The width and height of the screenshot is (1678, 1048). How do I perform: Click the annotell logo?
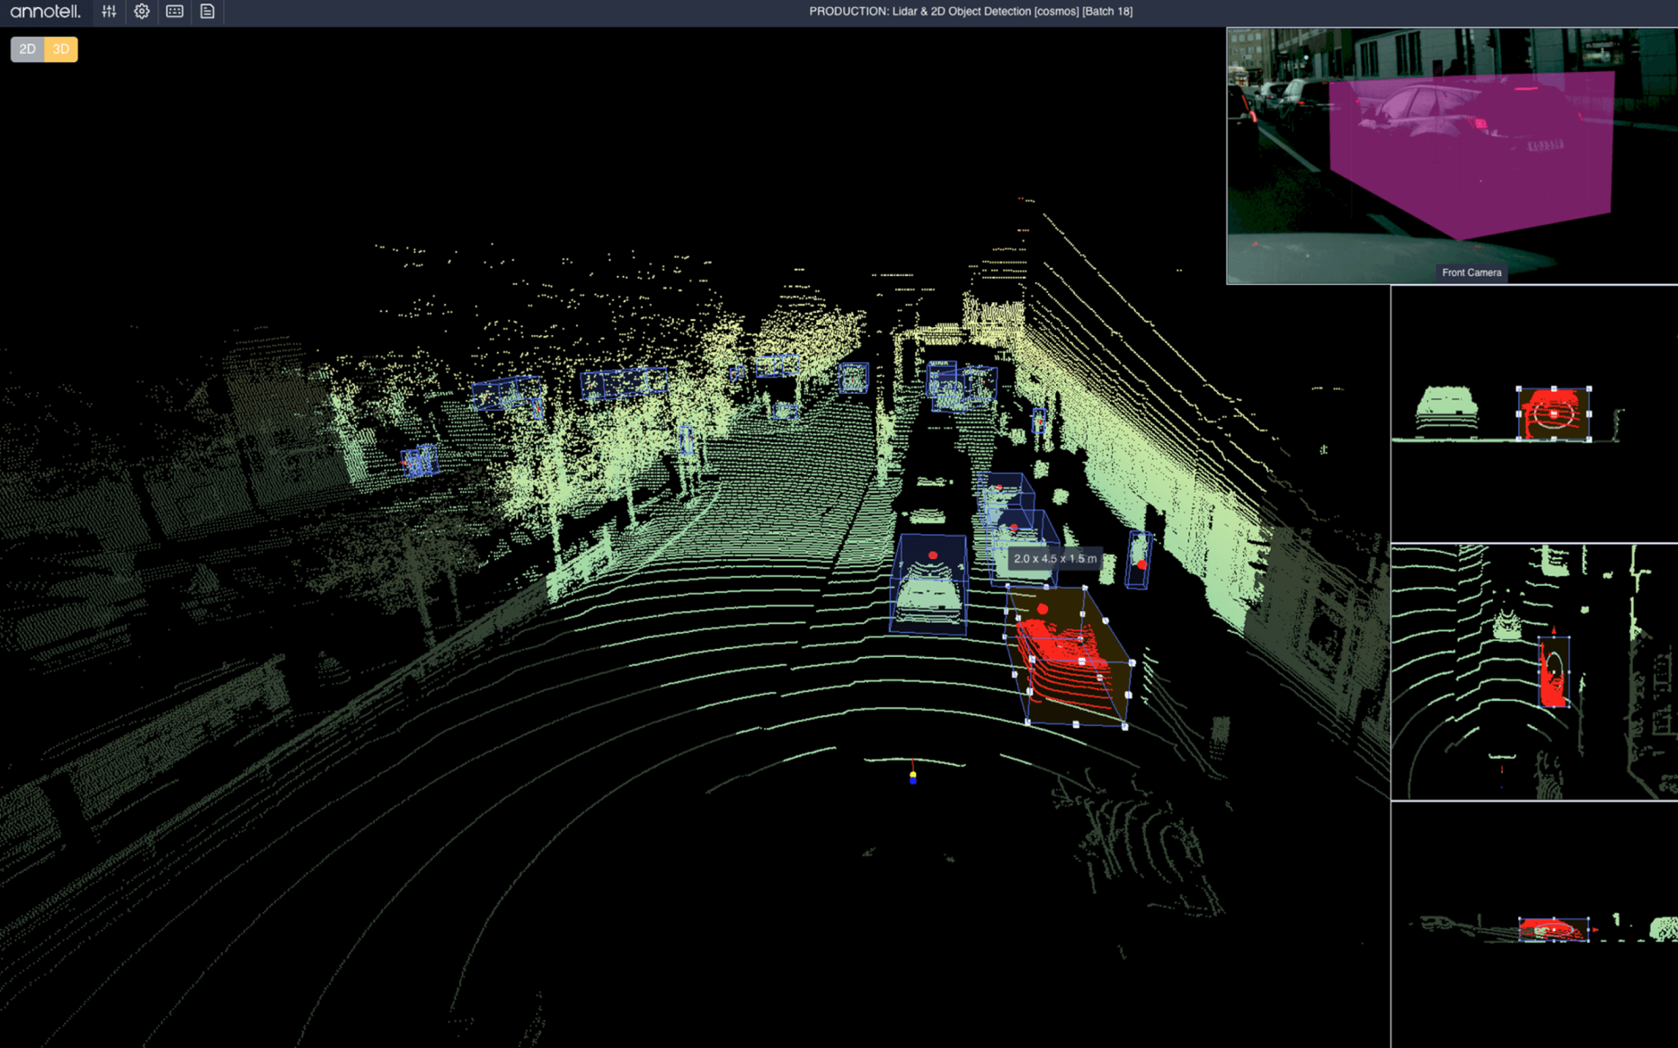click(x=45, y=12)
